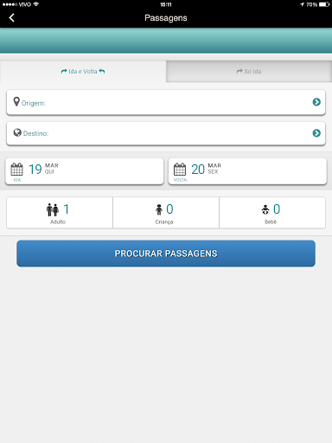
Task: Open departure date 19 MAR picker
Action: (x=85, y=171)
